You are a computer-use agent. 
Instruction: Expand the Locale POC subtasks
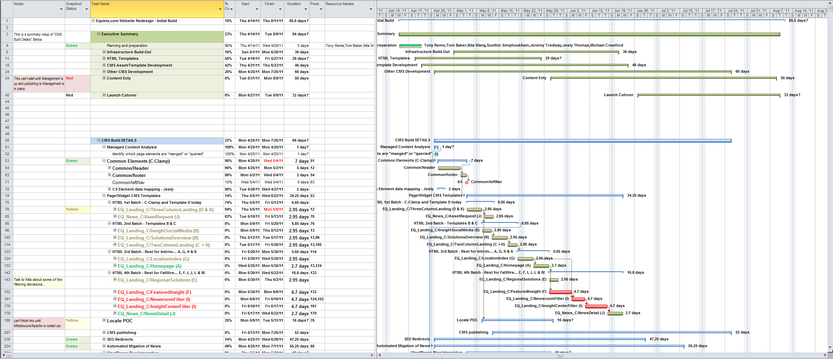coord(104,320)
